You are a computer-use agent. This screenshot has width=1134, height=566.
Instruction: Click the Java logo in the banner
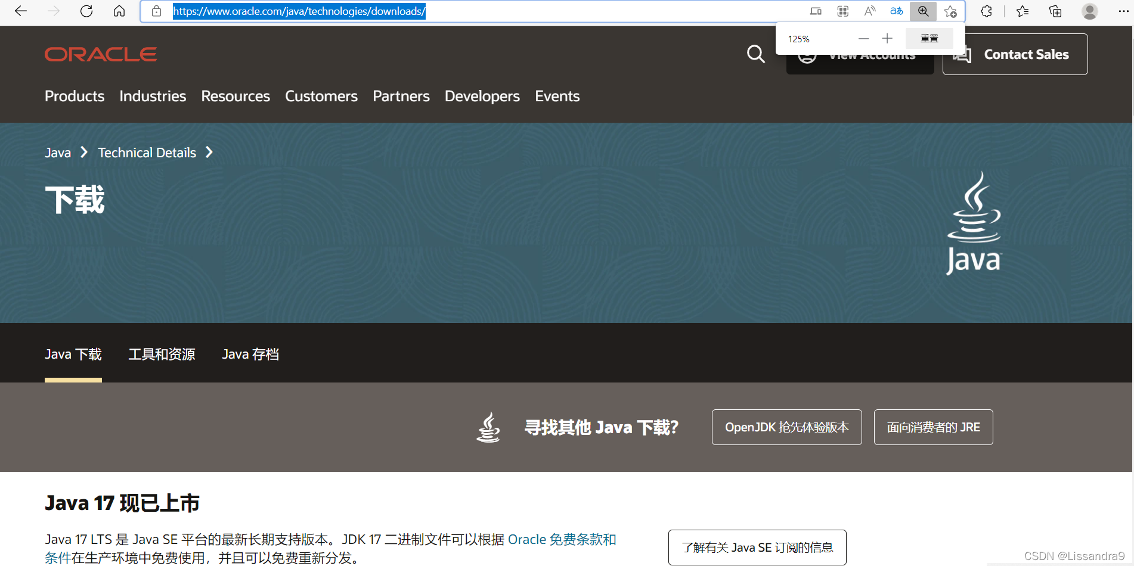coord(974,223)
